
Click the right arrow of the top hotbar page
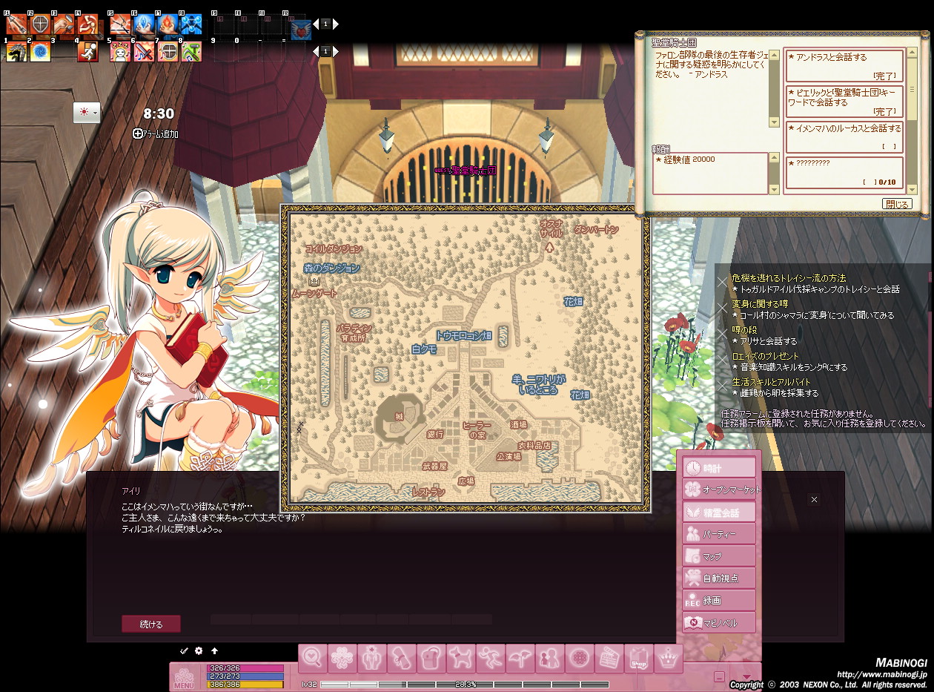pyautogui.click(x=335, y=24)
